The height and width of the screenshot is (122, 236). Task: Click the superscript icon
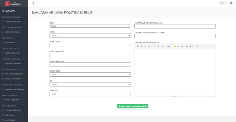159,46
